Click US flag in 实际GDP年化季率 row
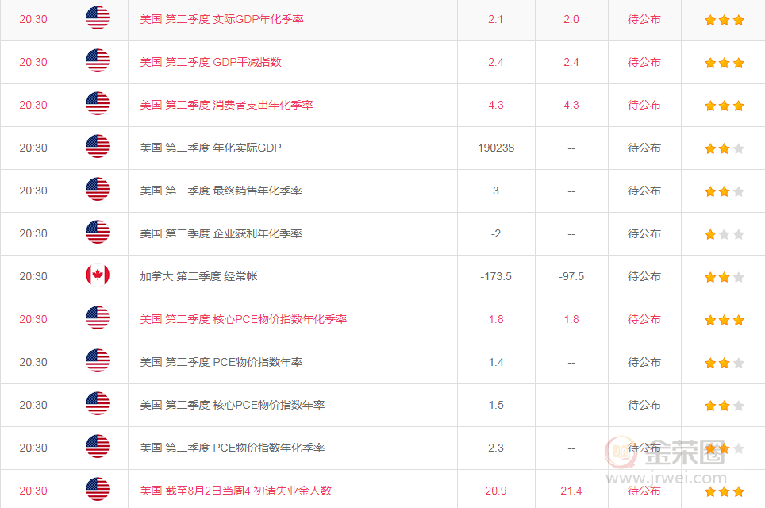The image size is (765, 508). pos(98,18)
